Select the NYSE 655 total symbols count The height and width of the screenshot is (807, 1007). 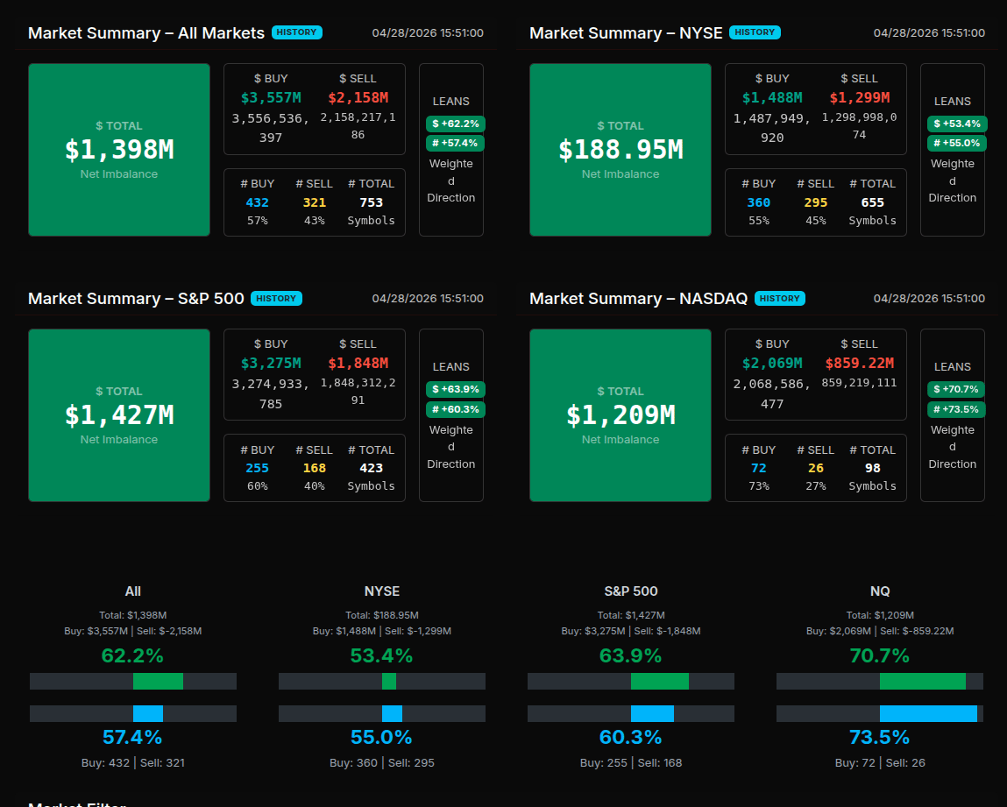click(872, 202)
